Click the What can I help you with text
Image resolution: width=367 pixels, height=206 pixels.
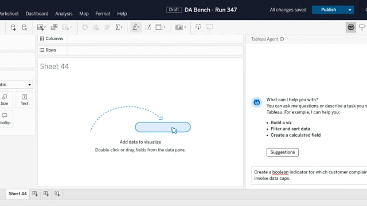[x=292, y=100]
